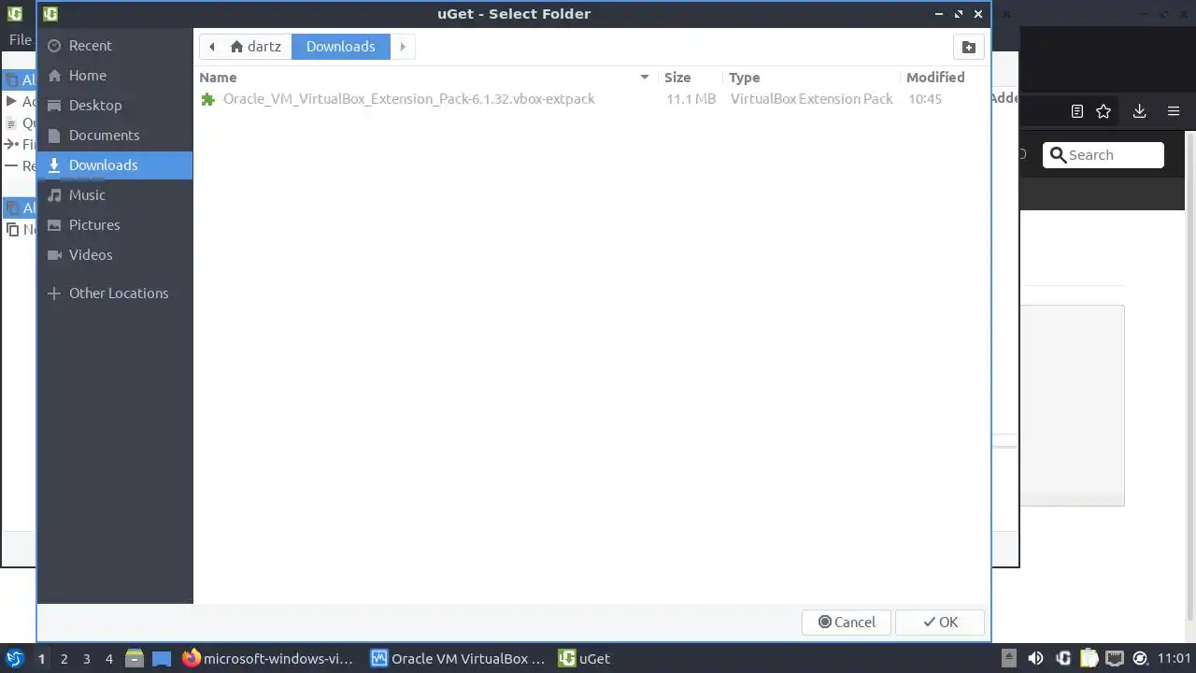The height and width of the screenshot is (673, 1196).
Task: Click the Firefox Search field
Action: pos(1103,155)
